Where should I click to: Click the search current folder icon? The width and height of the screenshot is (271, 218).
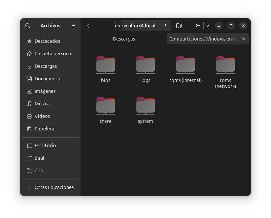coord(179,26)
